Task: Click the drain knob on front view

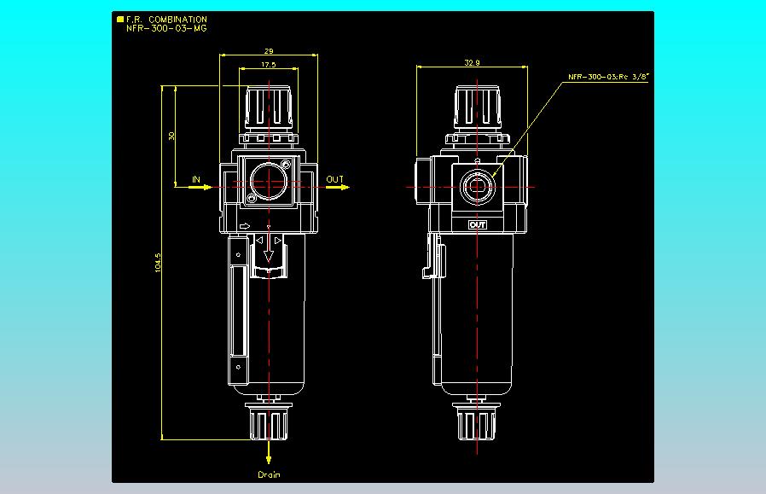Action: (x=268, y=422)
